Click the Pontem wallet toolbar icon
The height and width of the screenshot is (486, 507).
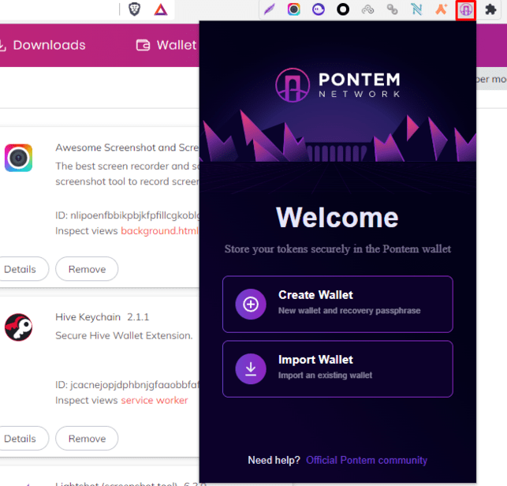pyautogui.click(x=466, y=9)
